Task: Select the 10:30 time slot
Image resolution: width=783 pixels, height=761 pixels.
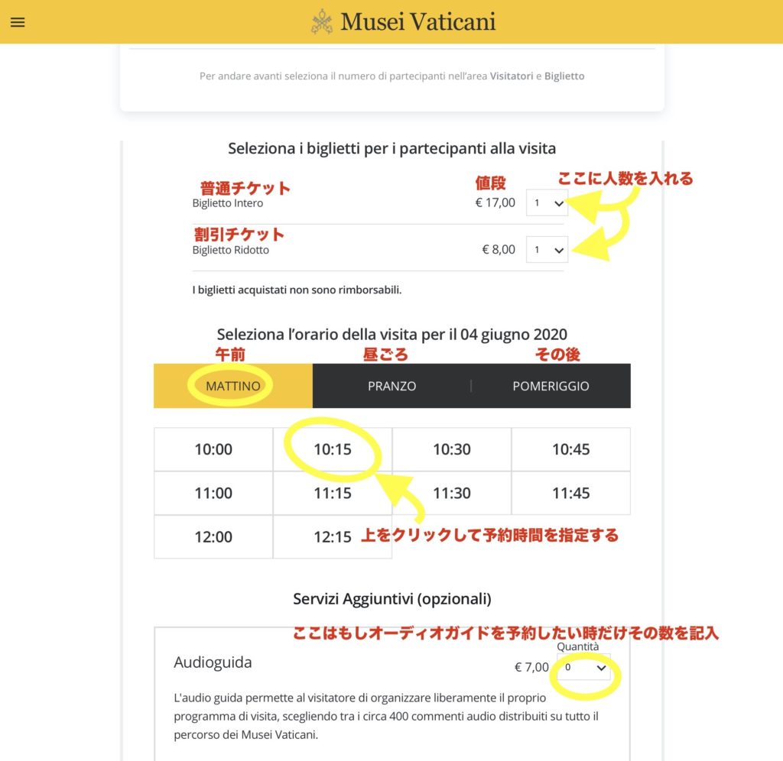Action: (x=452, y=449)
